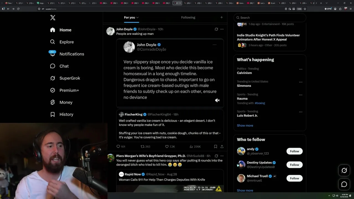Viewport: 354px width, 199px height.
Task: Repost John Doyle's post (263 reposts)
Action: [x=145, y=146]
